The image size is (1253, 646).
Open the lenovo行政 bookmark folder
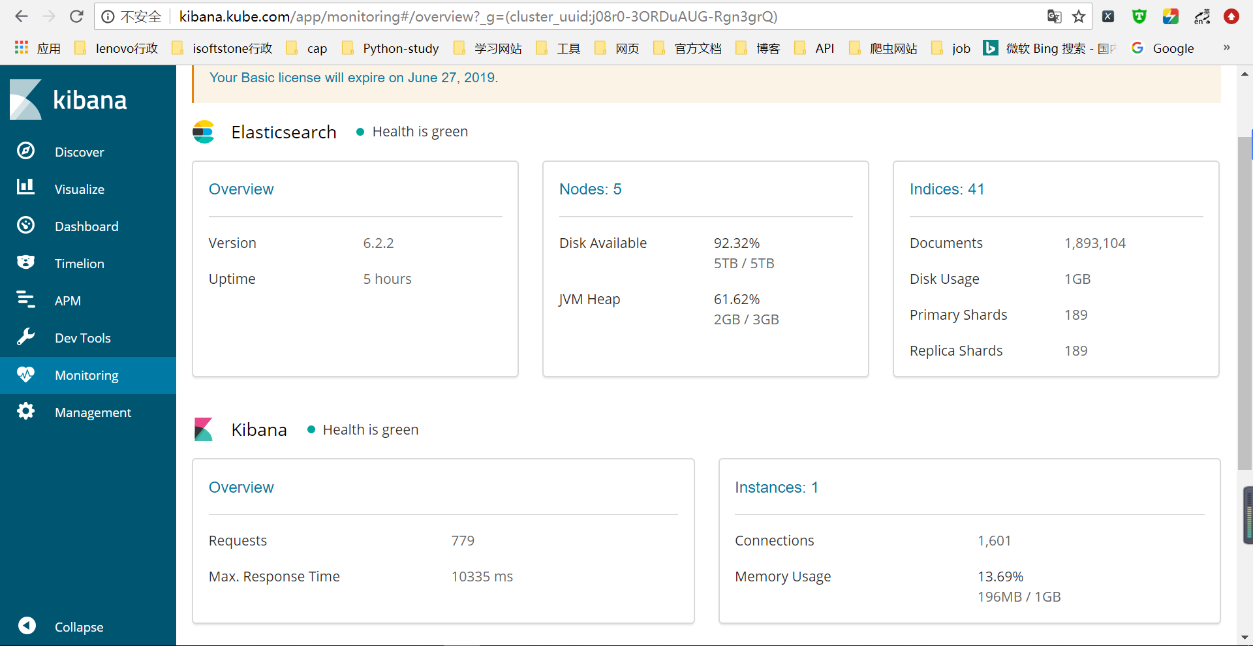(x=116, y=48)
